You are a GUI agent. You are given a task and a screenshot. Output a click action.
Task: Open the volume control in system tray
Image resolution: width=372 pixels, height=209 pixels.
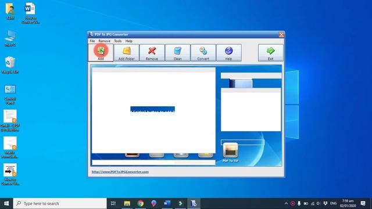[319, 203]
